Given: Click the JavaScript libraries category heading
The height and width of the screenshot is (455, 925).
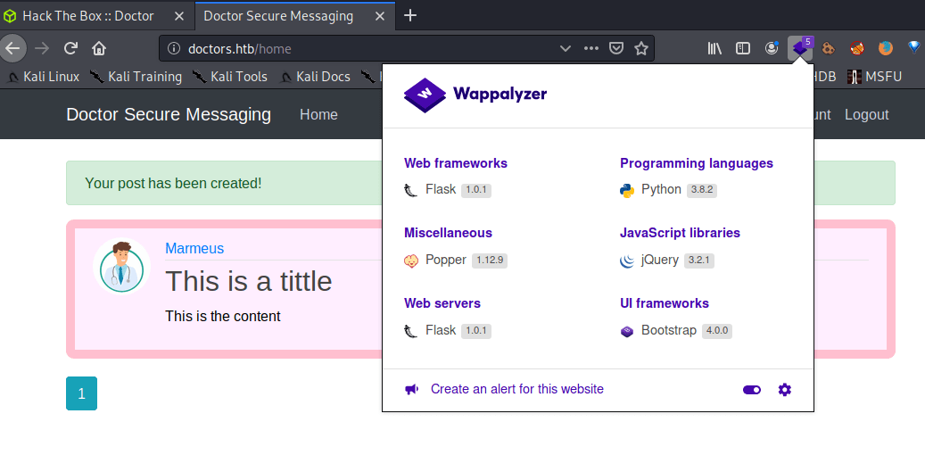Looking at the screenshot, I should [681, 233].
